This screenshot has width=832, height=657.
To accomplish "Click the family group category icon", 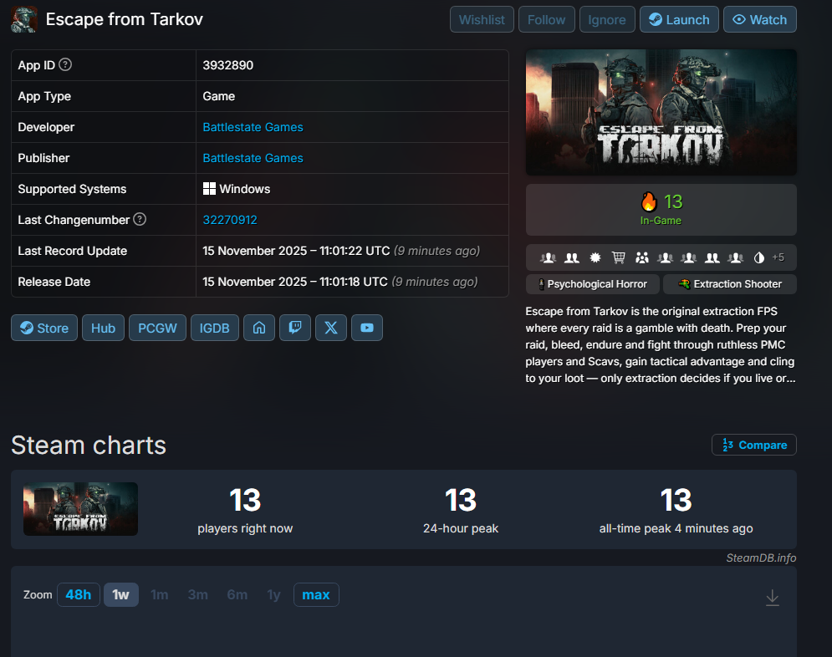I will click(642, 257).
